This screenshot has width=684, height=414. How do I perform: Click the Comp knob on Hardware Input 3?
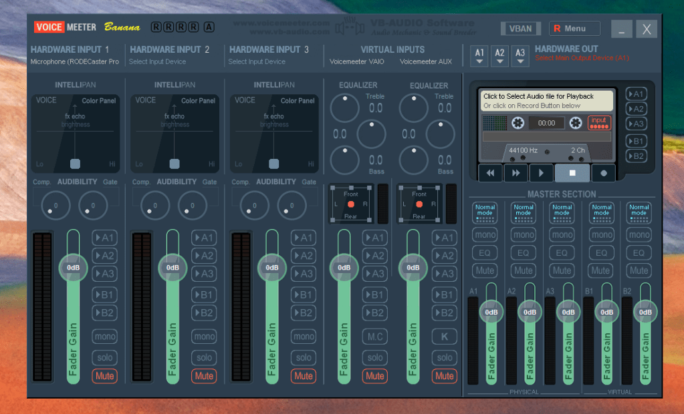[x=255, y=205]
